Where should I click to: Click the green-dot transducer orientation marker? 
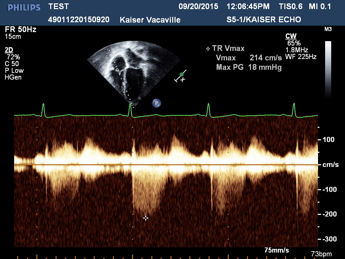coord(182,74)
